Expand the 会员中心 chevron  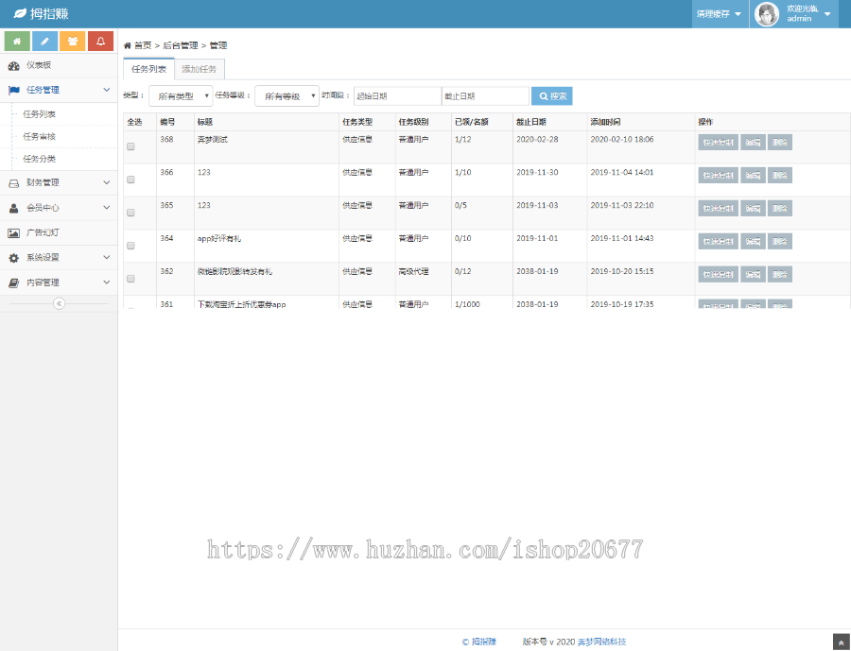(x=106, y=207)
